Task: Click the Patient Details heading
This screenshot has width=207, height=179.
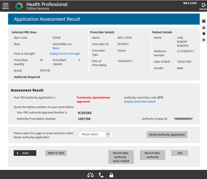Action: coord(162,32)
